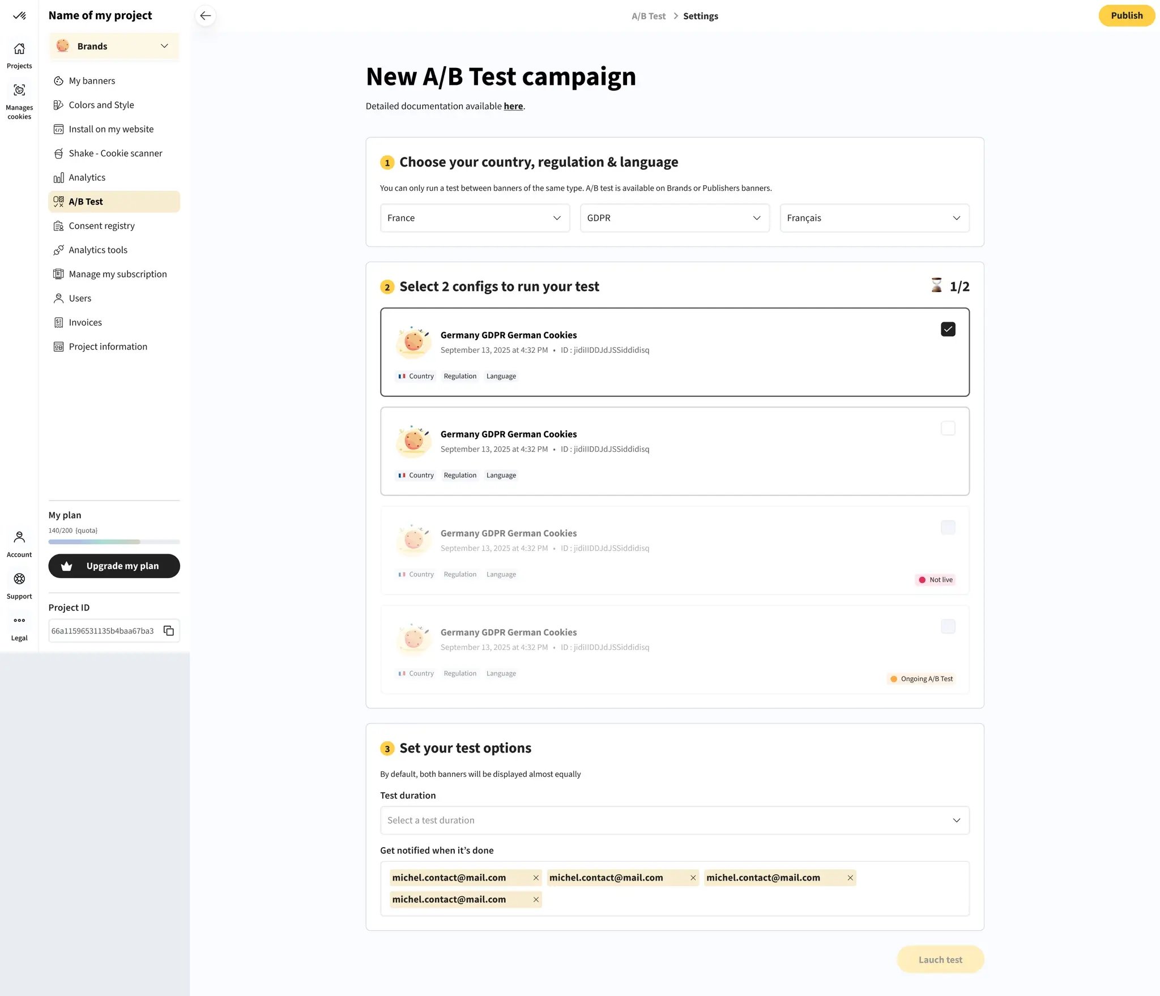Click the Project ID input field
Screen dimensions: 1160x996
tap(114, 631)
